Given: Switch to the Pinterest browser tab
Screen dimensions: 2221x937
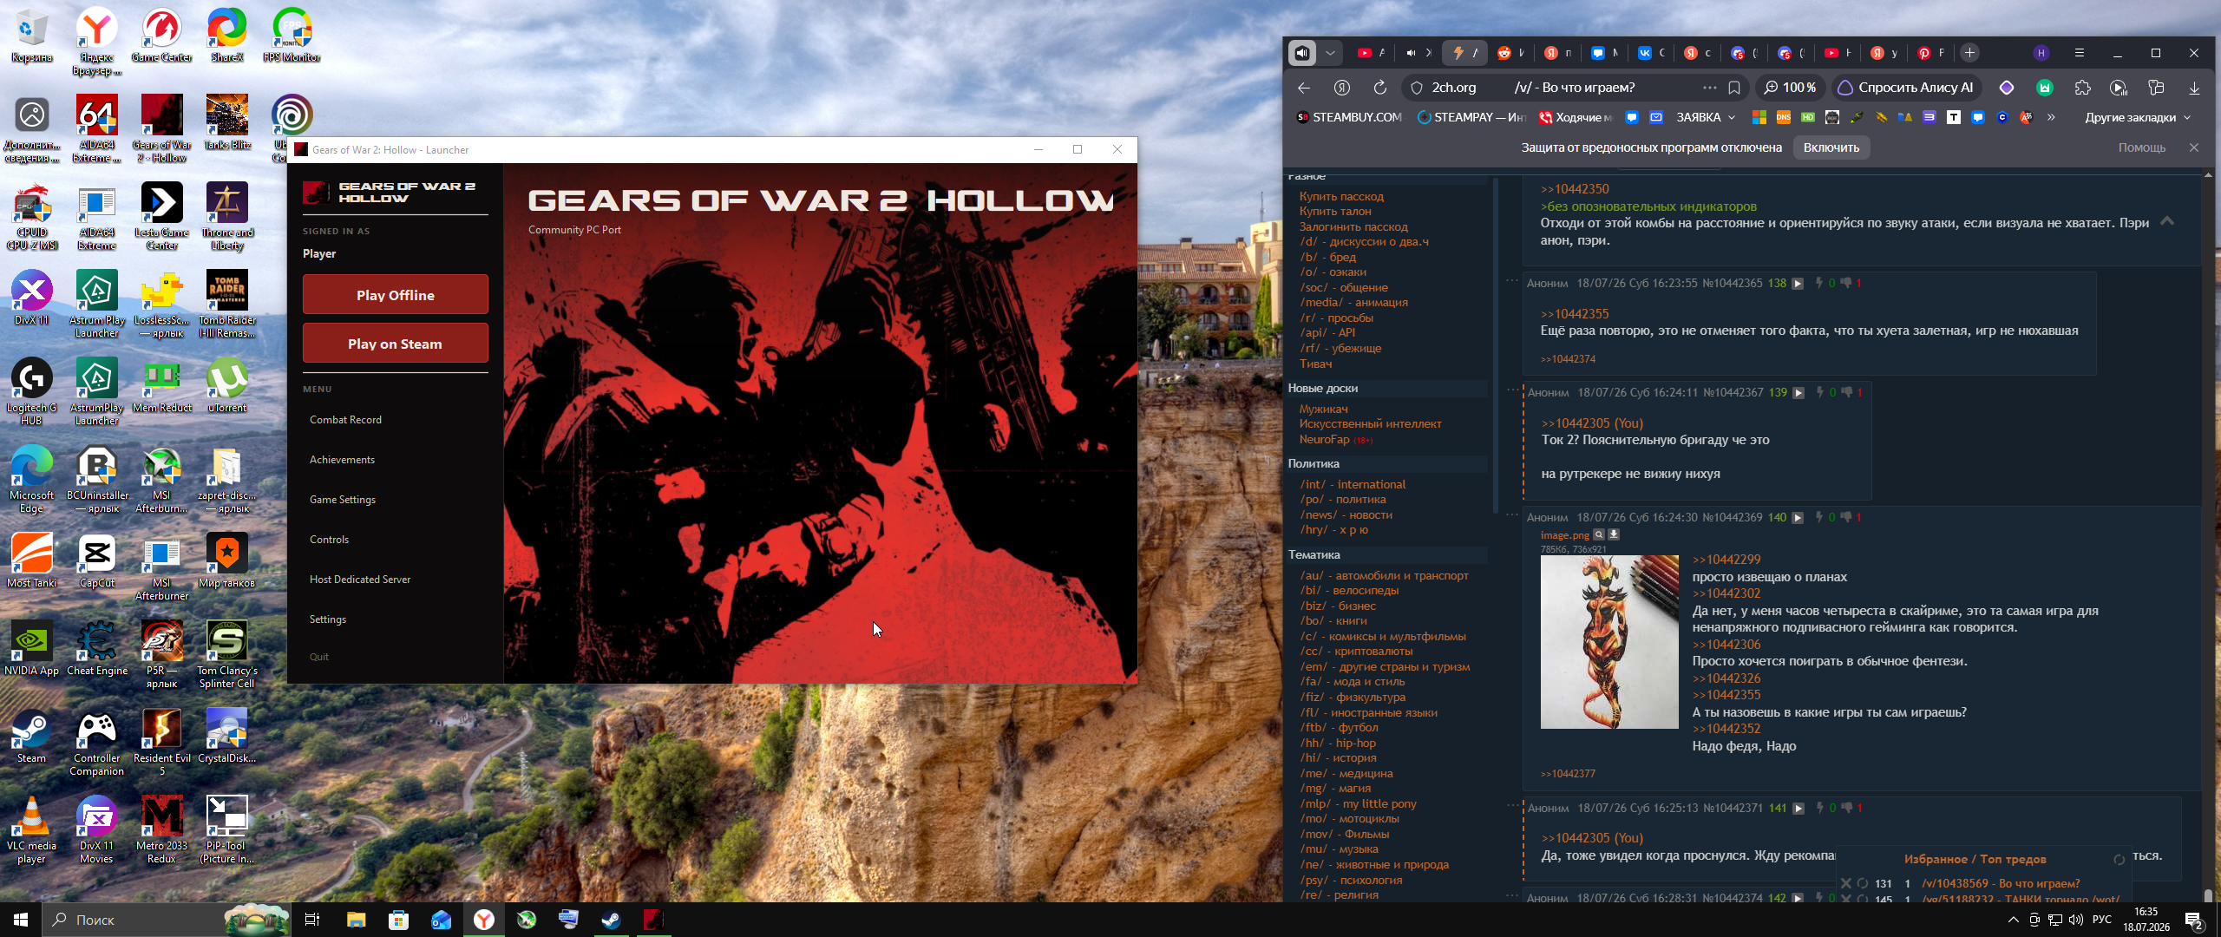Looking at the screenshot, I should [x=1929, y=53].
